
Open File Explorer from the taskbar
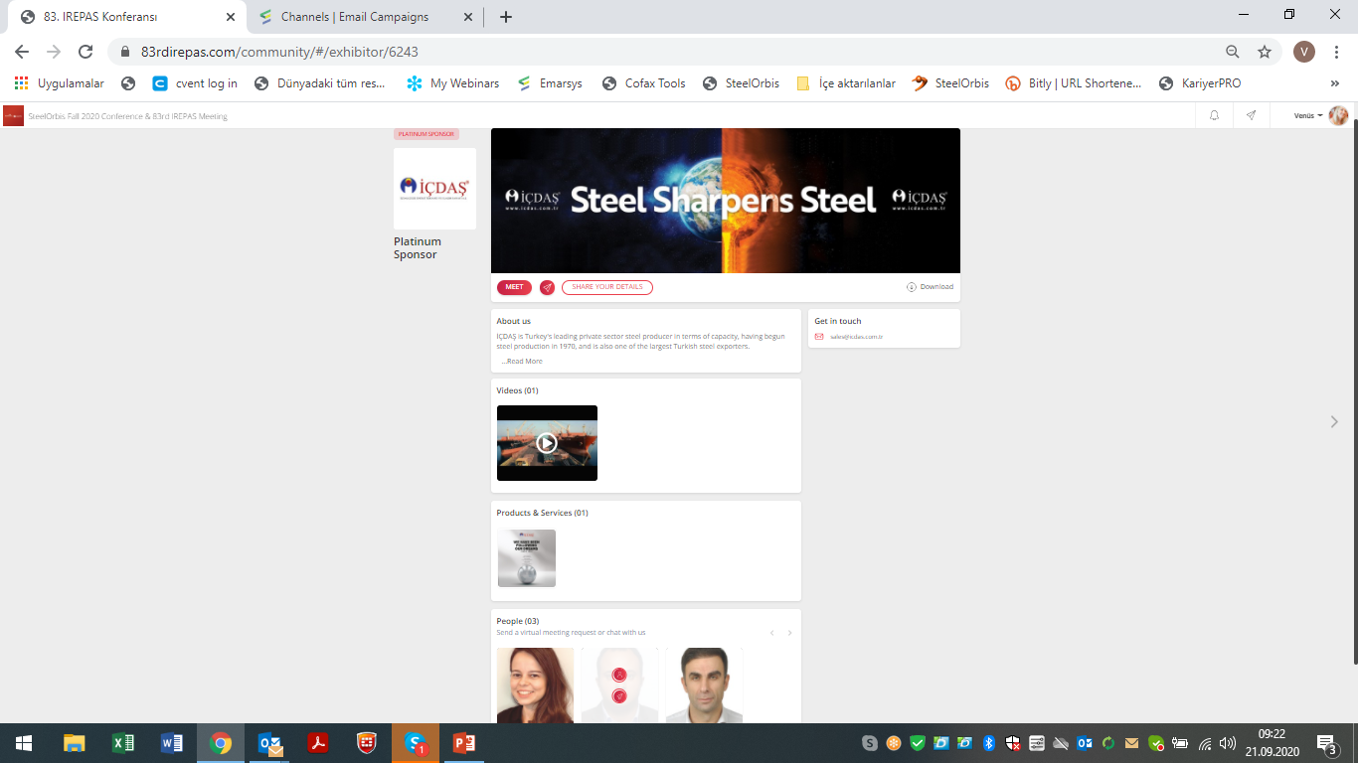tap(74, 743)
